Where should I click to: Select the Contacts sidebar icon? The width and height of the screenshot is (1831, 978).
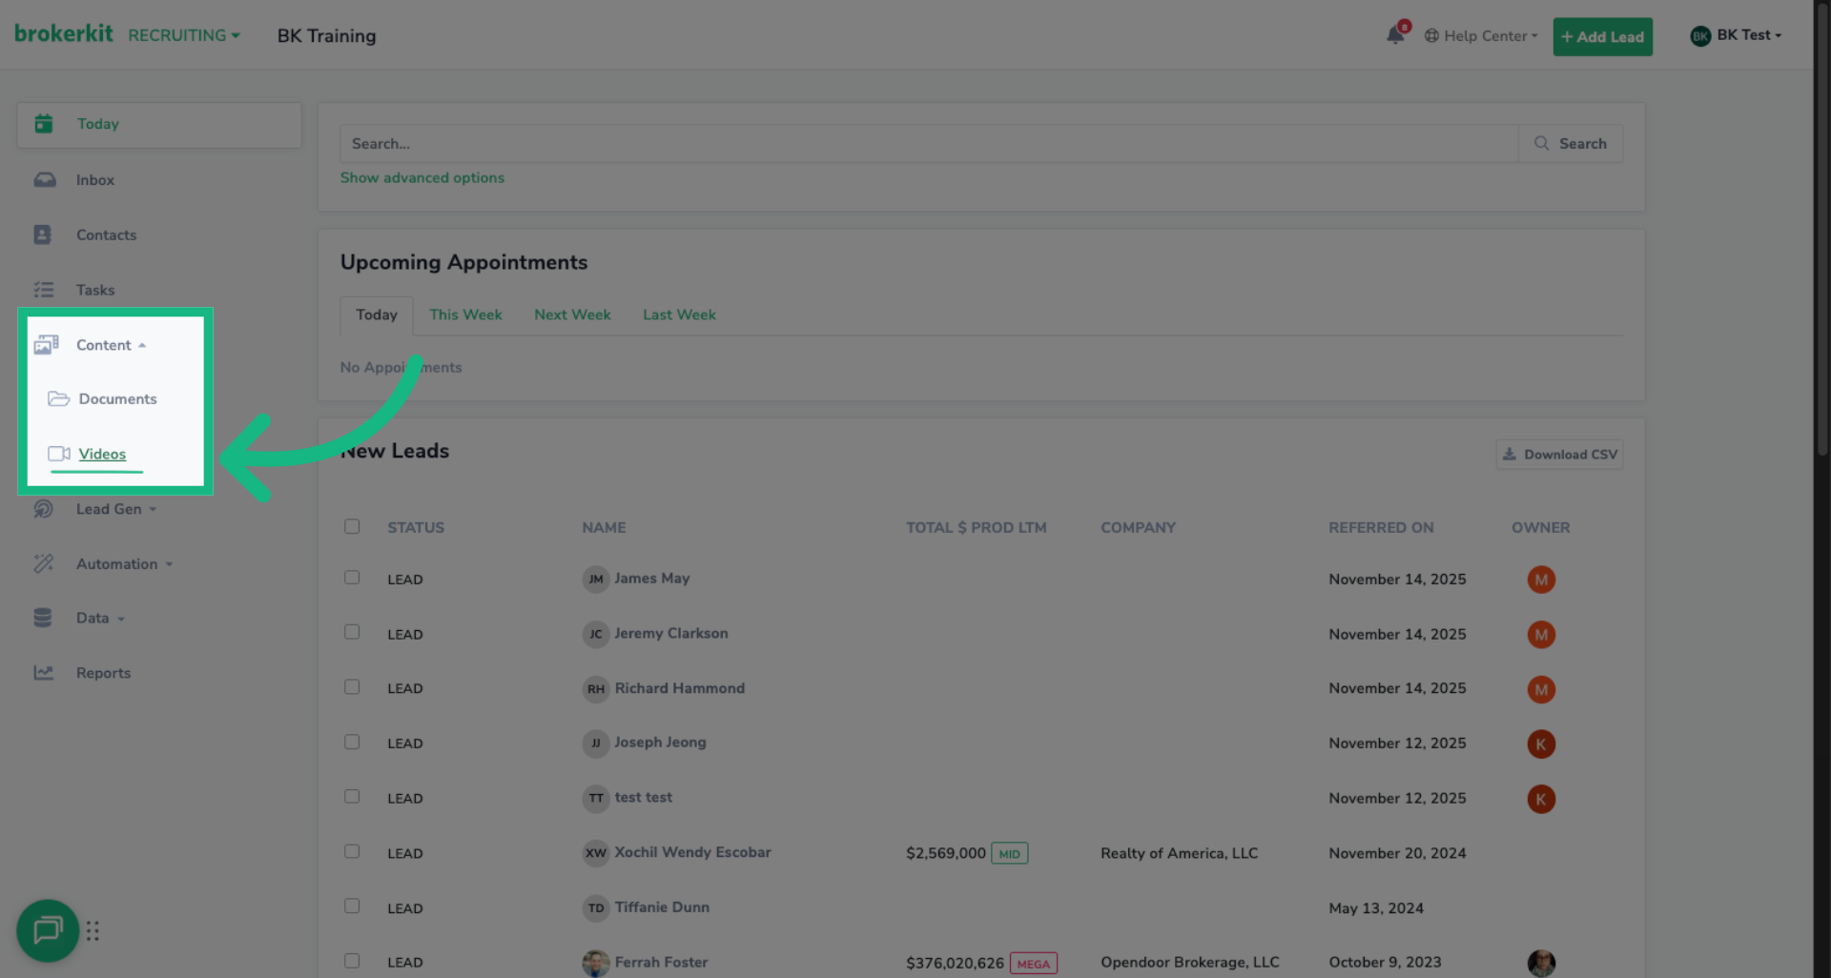(x=43, y=234)
